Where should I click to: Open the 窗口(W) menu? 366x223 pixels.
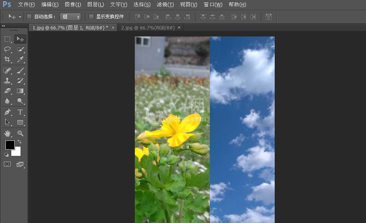[213, 4]
